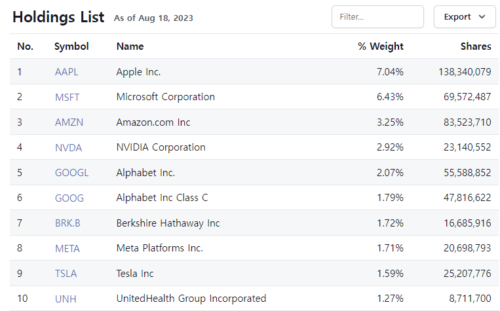Open the GOOGL ticker link
Viewport: 500px width, 311px height.
[x=71, y=173]
